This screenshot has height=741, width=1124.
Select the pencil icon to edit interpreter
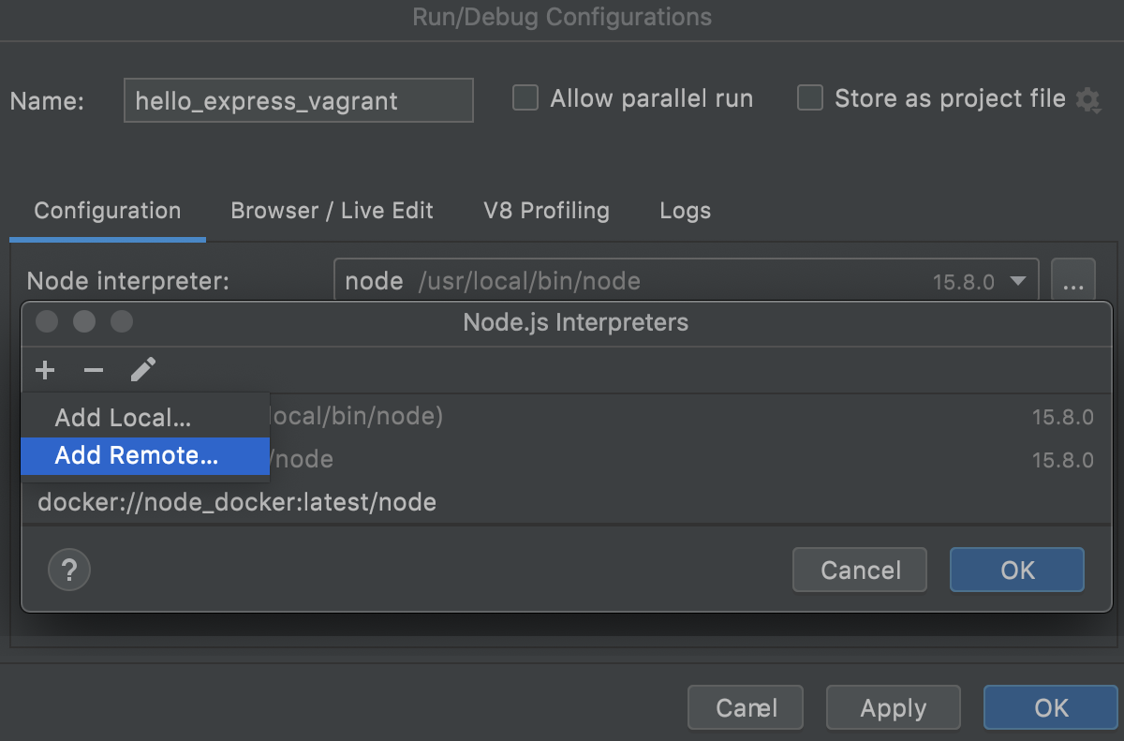[142, 370]
